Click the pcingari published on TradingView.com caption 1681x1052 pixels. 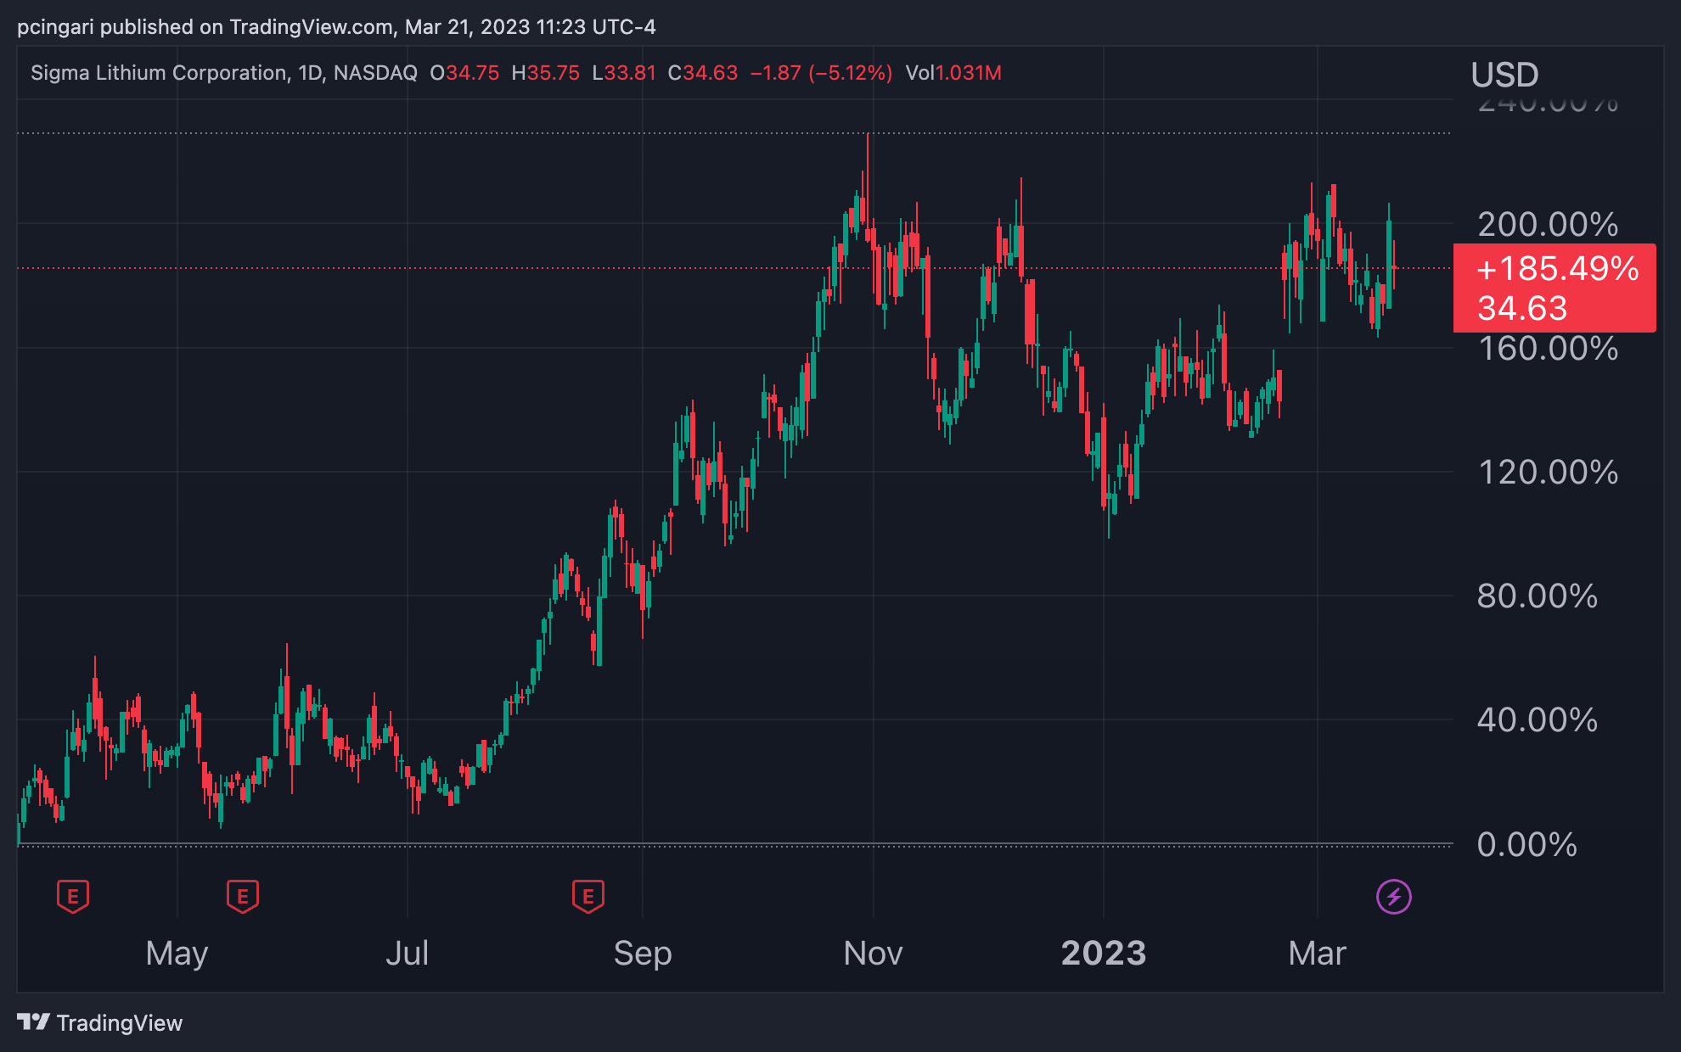pyautogui.click(x=336, y=27)
